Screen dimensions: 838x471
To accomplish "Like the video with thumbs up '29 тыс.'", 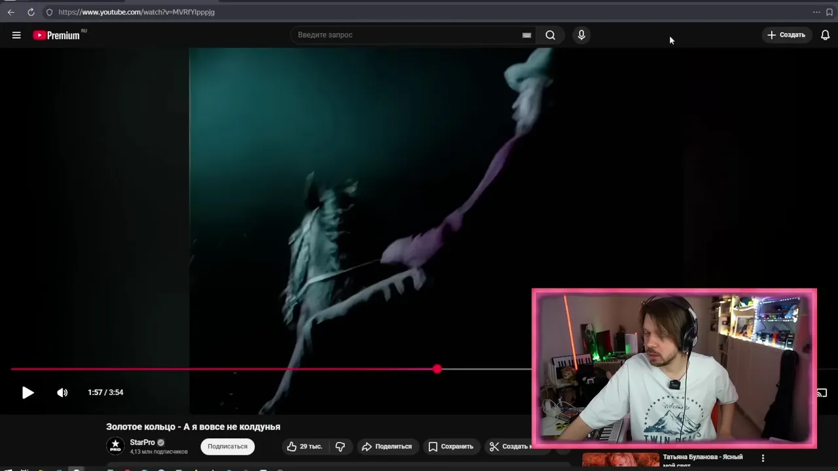I will [304, 446].
